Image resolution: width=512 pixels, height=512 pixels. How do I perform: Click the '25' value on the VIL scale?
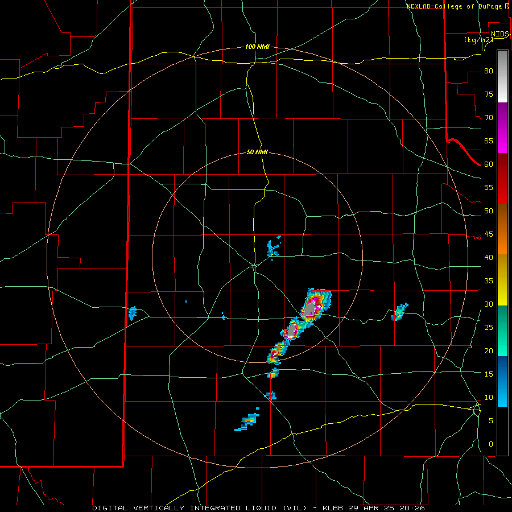489,328
